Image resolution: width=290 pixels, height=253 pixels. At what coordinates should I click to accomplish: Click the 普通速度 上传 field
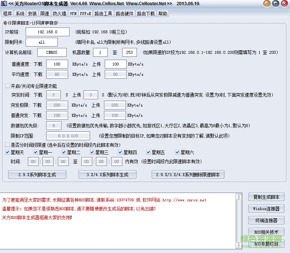(x=116, y=64)
